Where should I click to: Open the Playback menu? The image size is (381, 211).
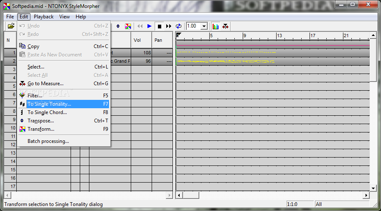pyautogui.click(x=43, y=17)
